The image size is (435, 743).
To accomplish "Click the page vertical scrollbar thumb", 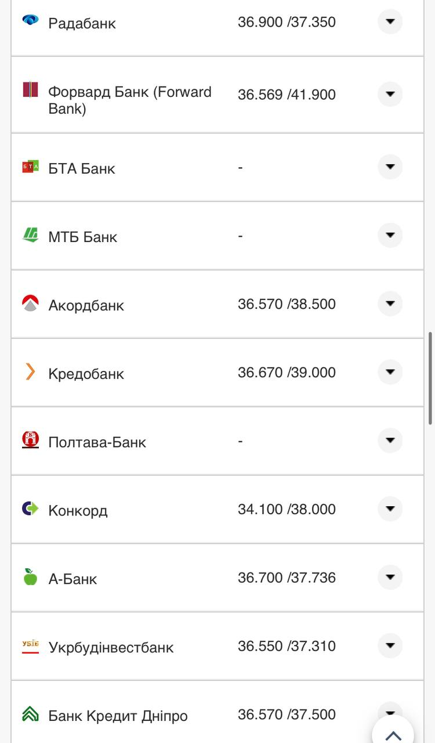I will pos(430,377).
